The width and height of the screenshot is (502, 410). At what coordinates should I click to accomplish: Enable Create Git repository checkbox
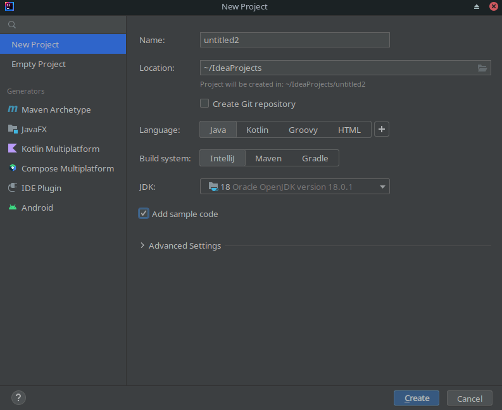coord(204,103)
